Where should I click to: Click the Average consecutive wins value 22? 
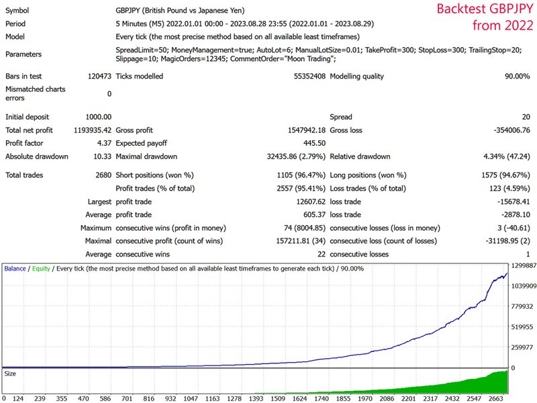pos(322,255)
